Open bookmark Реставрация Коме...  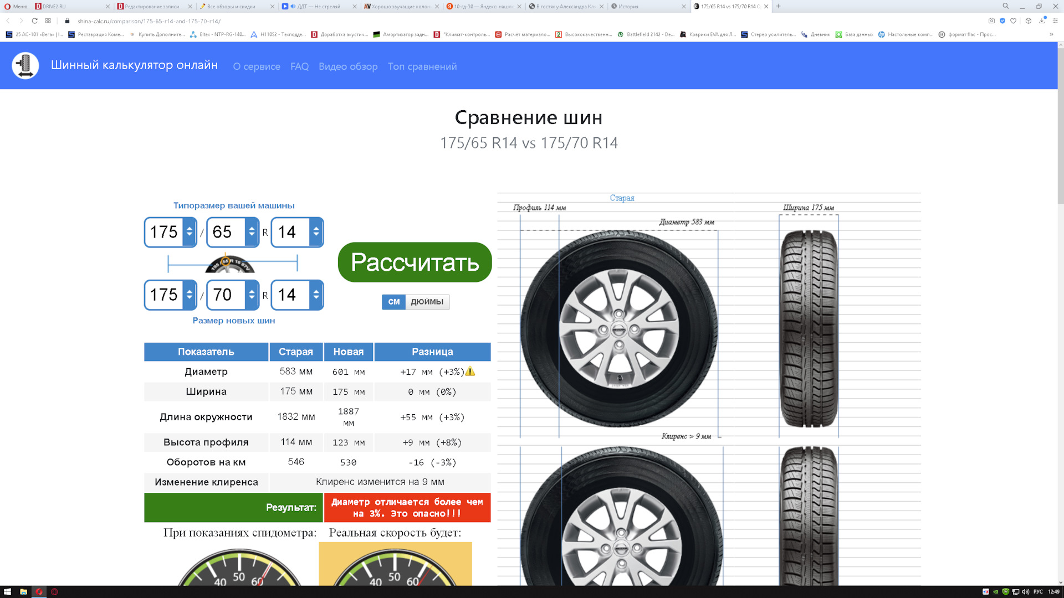coord(96,34)
